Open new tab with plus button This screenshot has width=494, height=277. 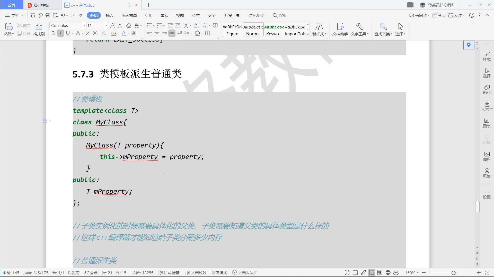[148, 5]
